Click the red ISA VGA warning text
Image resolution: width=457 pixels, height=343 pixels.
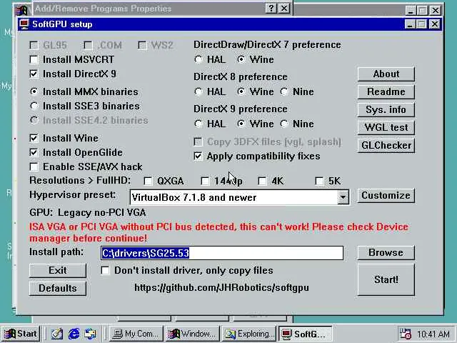(x=219, y=232)
